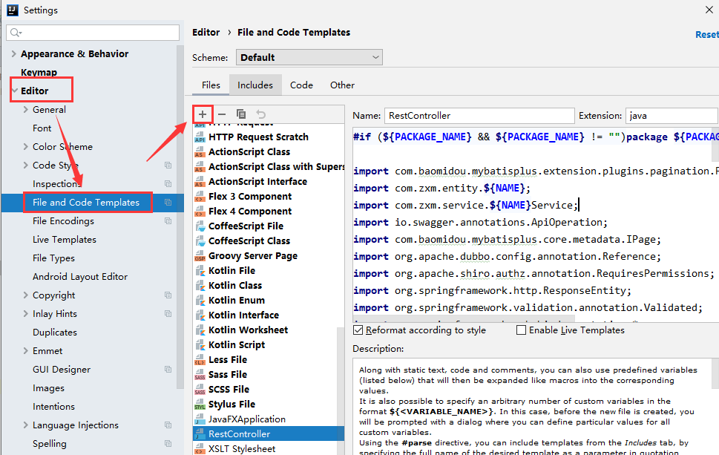This screenshot has height=455, width=719.
Task: Expand the Copyright node
Action: click(x=26, y=295)
